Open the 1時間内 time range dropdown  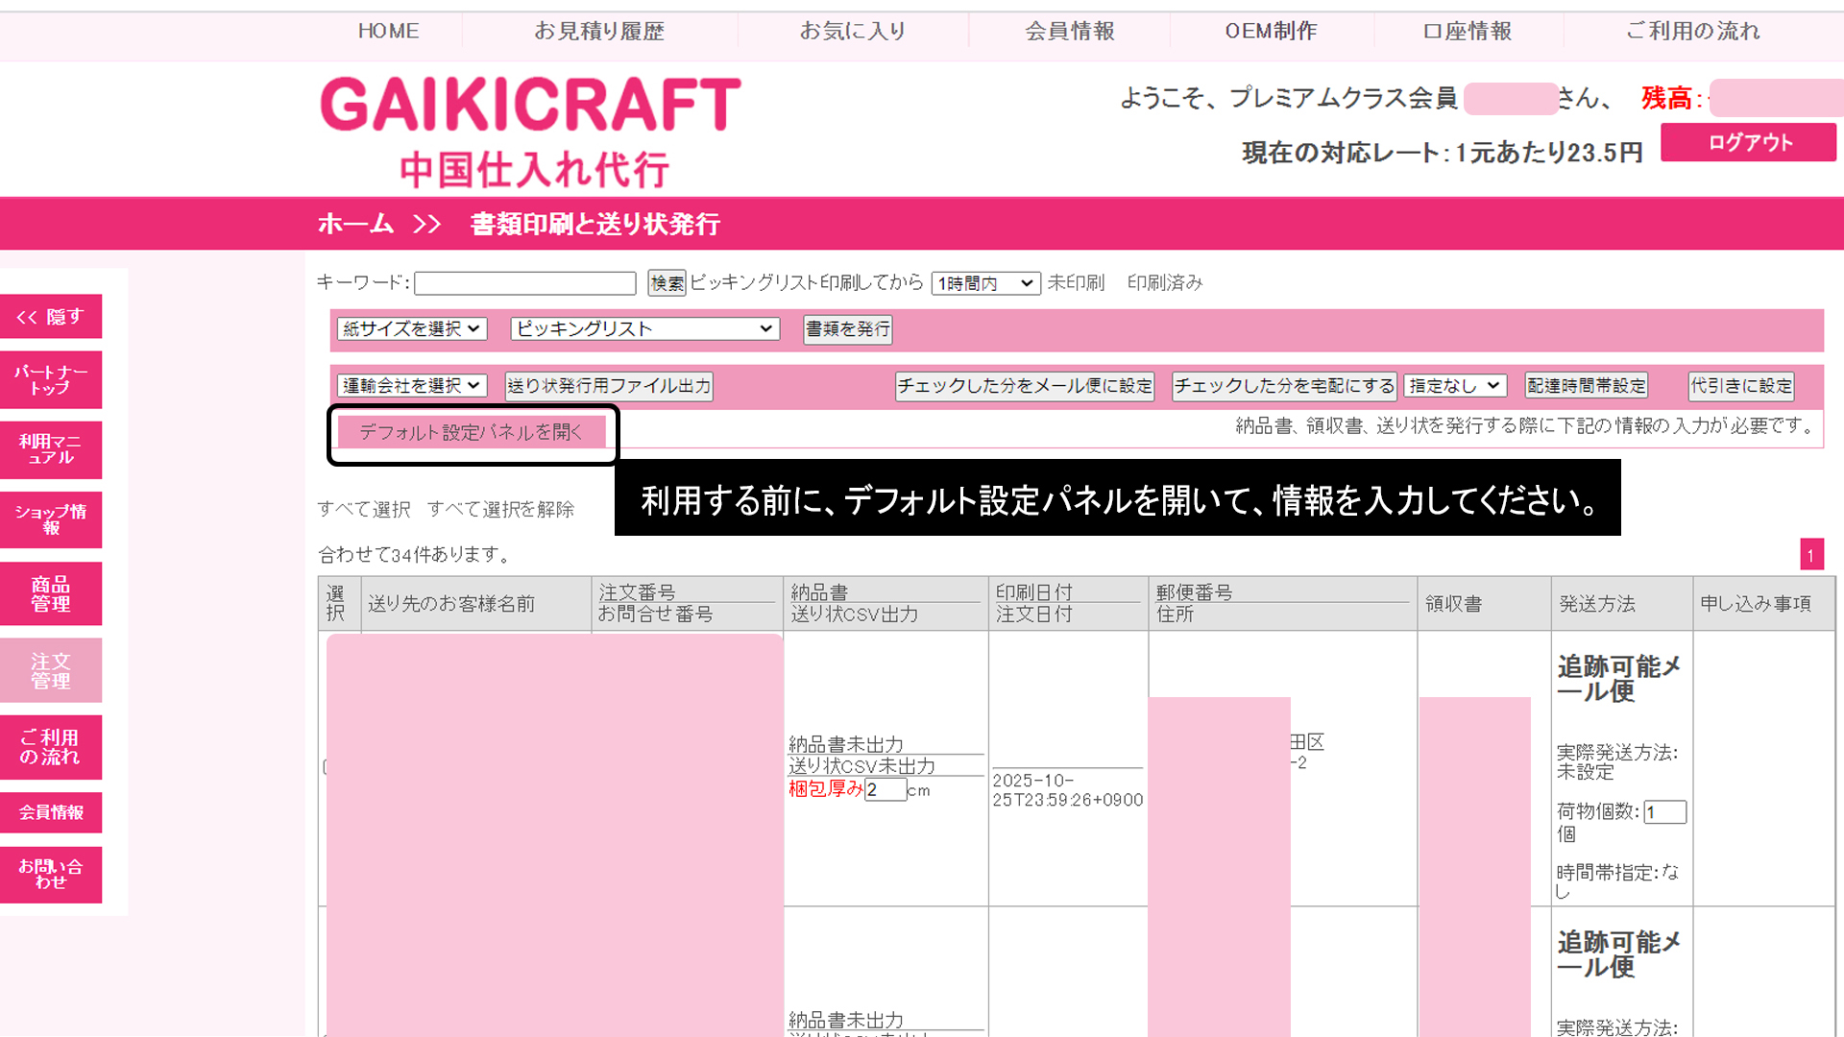985,283
